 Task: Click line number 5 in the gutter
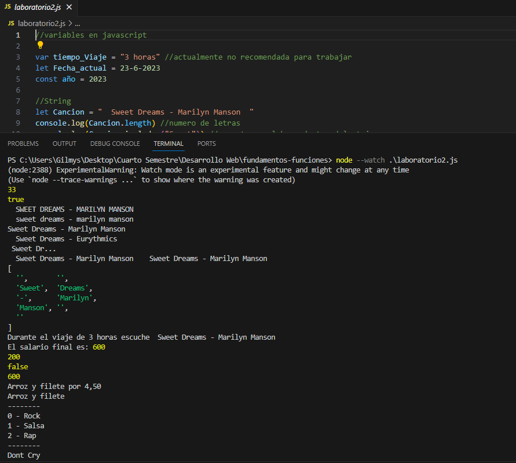pyautogui.click(x=17, y=79)
